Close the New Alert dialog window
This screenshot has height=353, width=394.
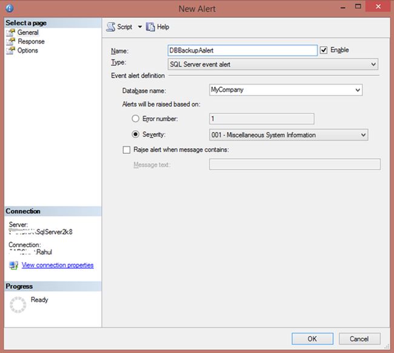pyautogui.click(x=378, y=6)
